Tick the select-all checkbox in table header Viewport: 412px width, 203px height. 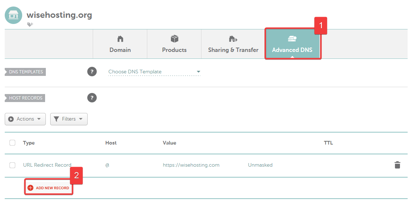(x=12, y=143)
